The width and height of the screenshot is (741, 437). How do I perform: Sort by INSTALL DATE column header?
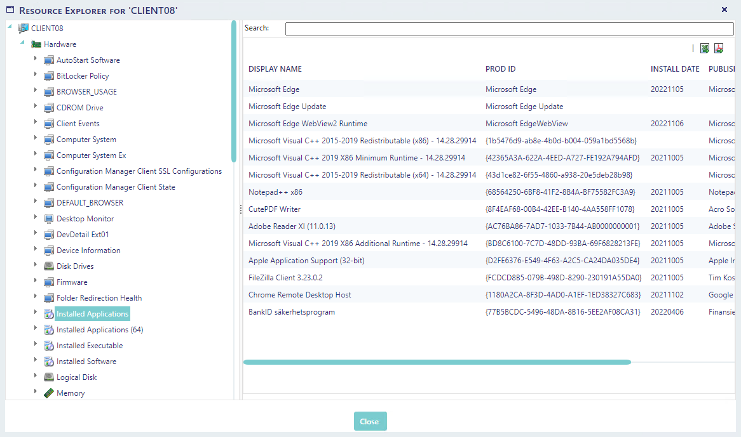pos(674,69)
